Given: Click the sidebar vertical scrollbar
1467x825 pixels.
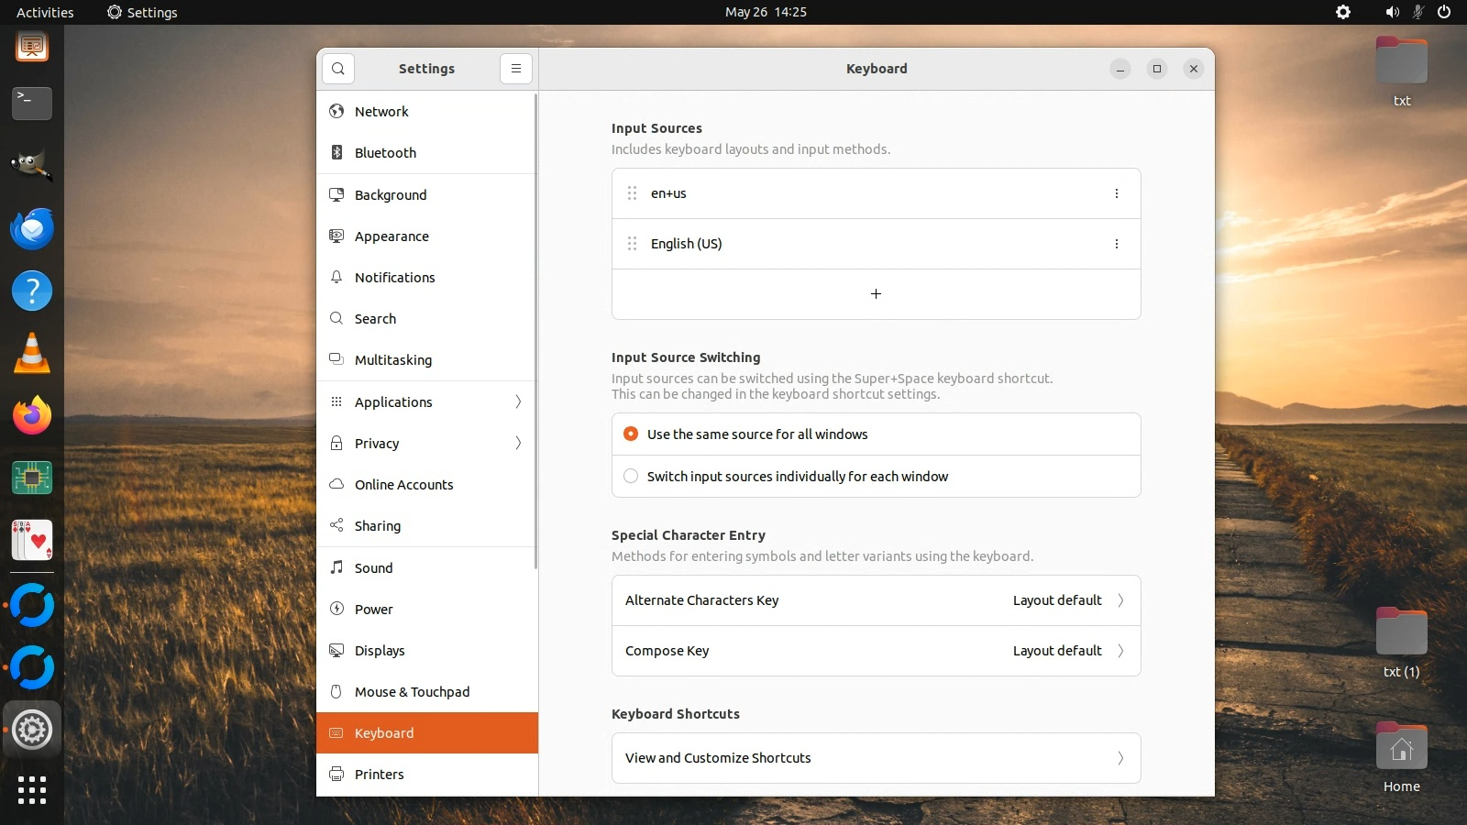Looking at the screenshot, I should point(535,330).
